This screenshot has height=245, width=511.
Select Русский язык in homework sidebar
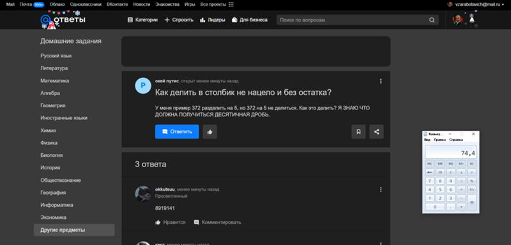[56, 56]
